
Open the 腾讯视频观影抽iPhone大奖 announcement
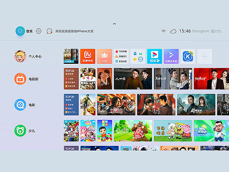click(74, 31)
